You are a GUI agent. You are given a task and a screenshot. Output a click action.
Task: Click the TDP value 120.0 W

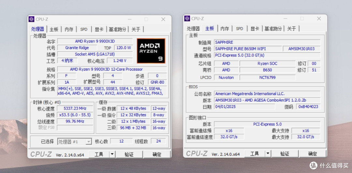123,48
